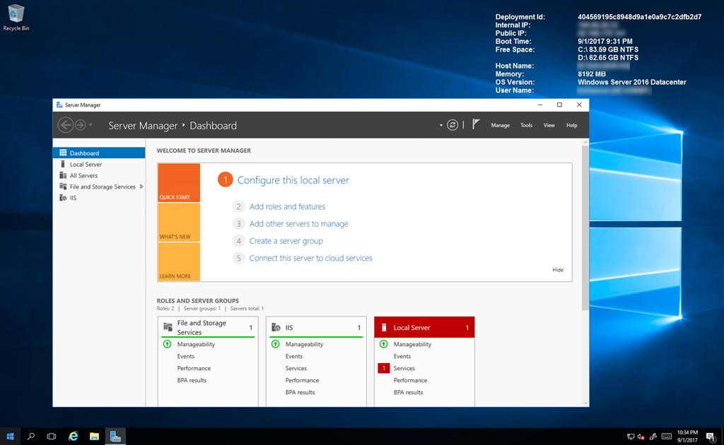Click the scrollbar down arrow at bottom

585,403
